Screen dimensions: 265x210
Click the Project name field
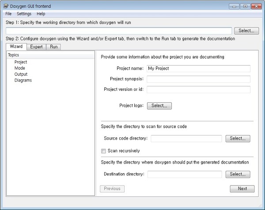pyautogui.click(x=198, y=69)
